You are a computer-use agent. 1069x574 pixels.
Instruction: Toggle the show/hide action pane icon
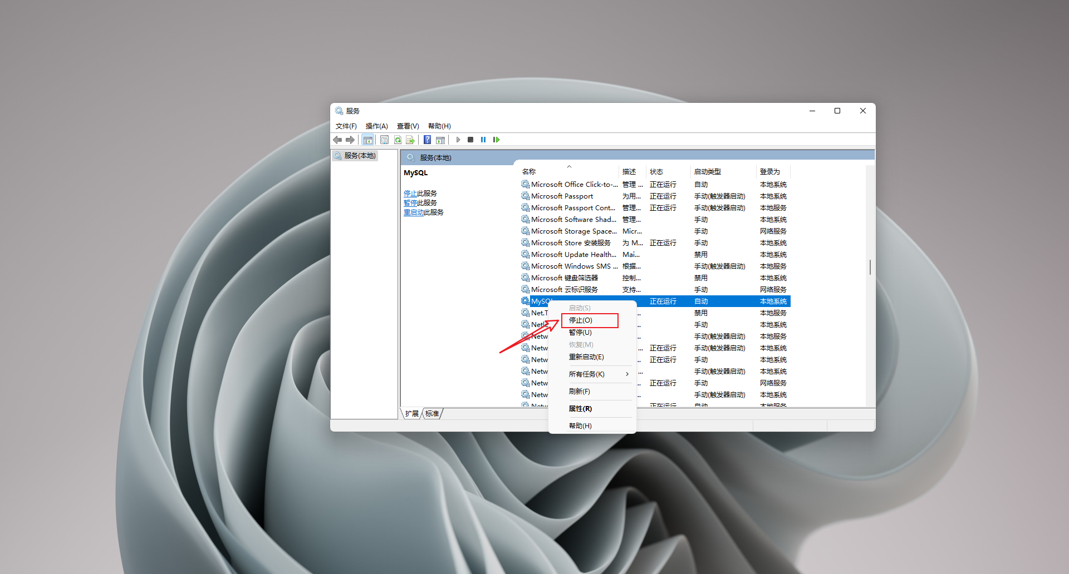(x=440, y=140)
